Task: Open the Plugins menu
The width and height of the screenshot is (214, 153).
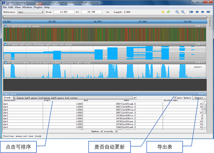Action: click(x=38, y=7)
